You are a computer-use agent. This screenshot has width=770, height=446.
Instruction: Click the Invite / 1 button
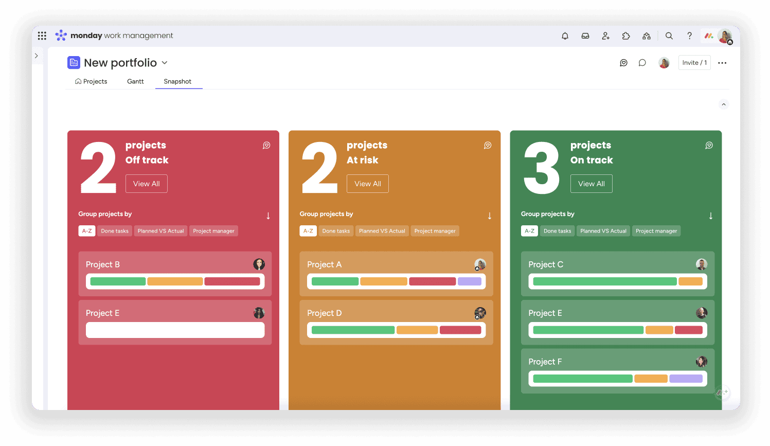point(694,63)
